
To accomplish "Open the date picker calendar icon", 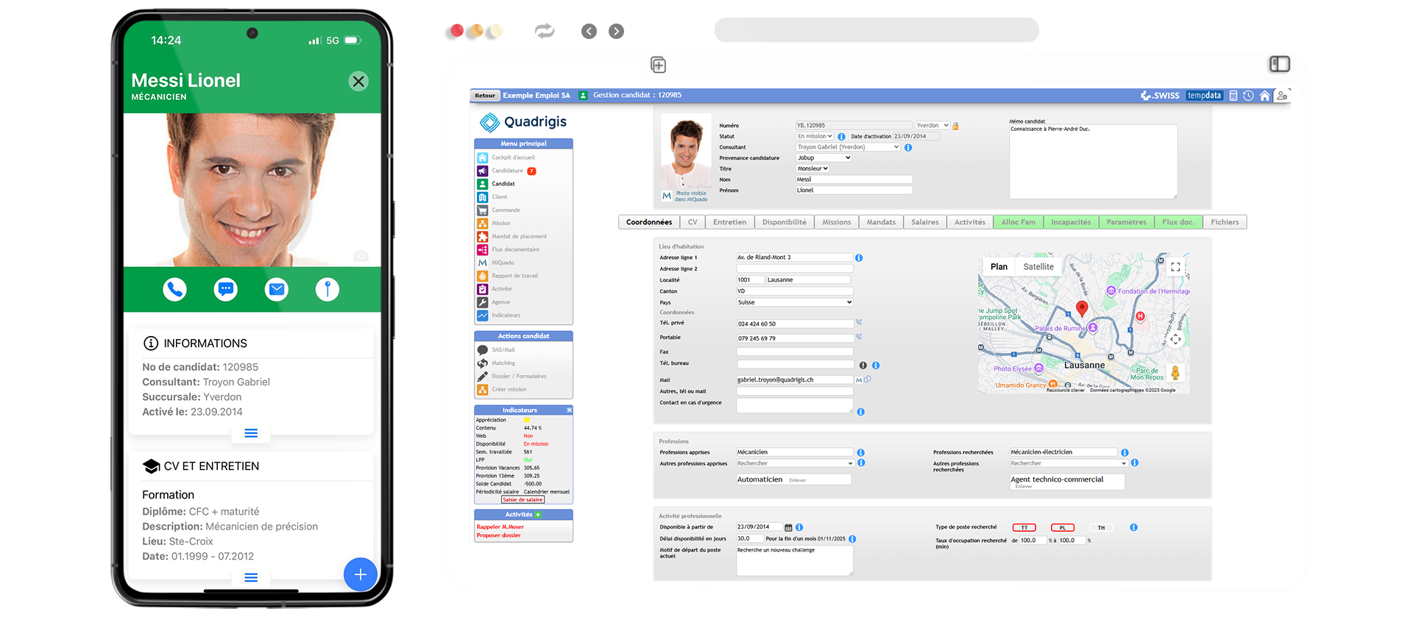I will [x=788, y=528].
